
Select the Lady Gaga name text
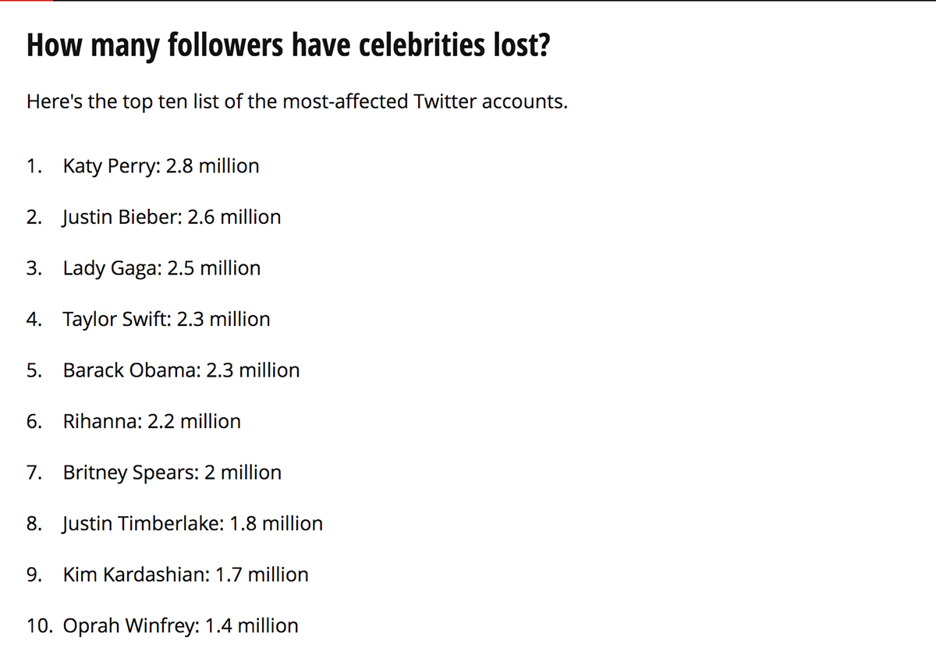click(x=112, y=268)
